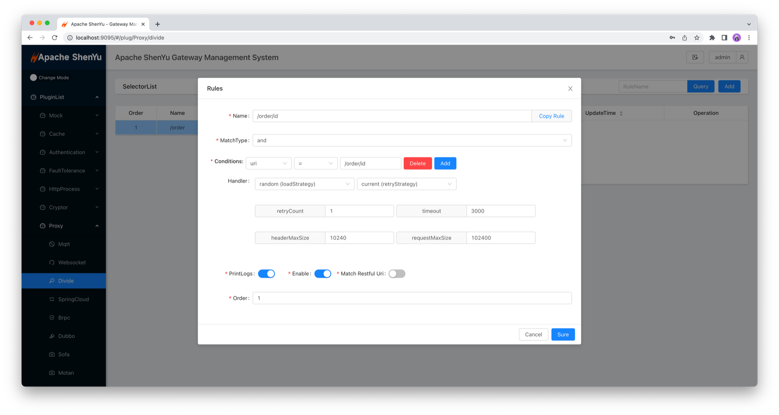Turn off the PrintLogs switch
779x415 pixels.
click(x=266, y=274)
